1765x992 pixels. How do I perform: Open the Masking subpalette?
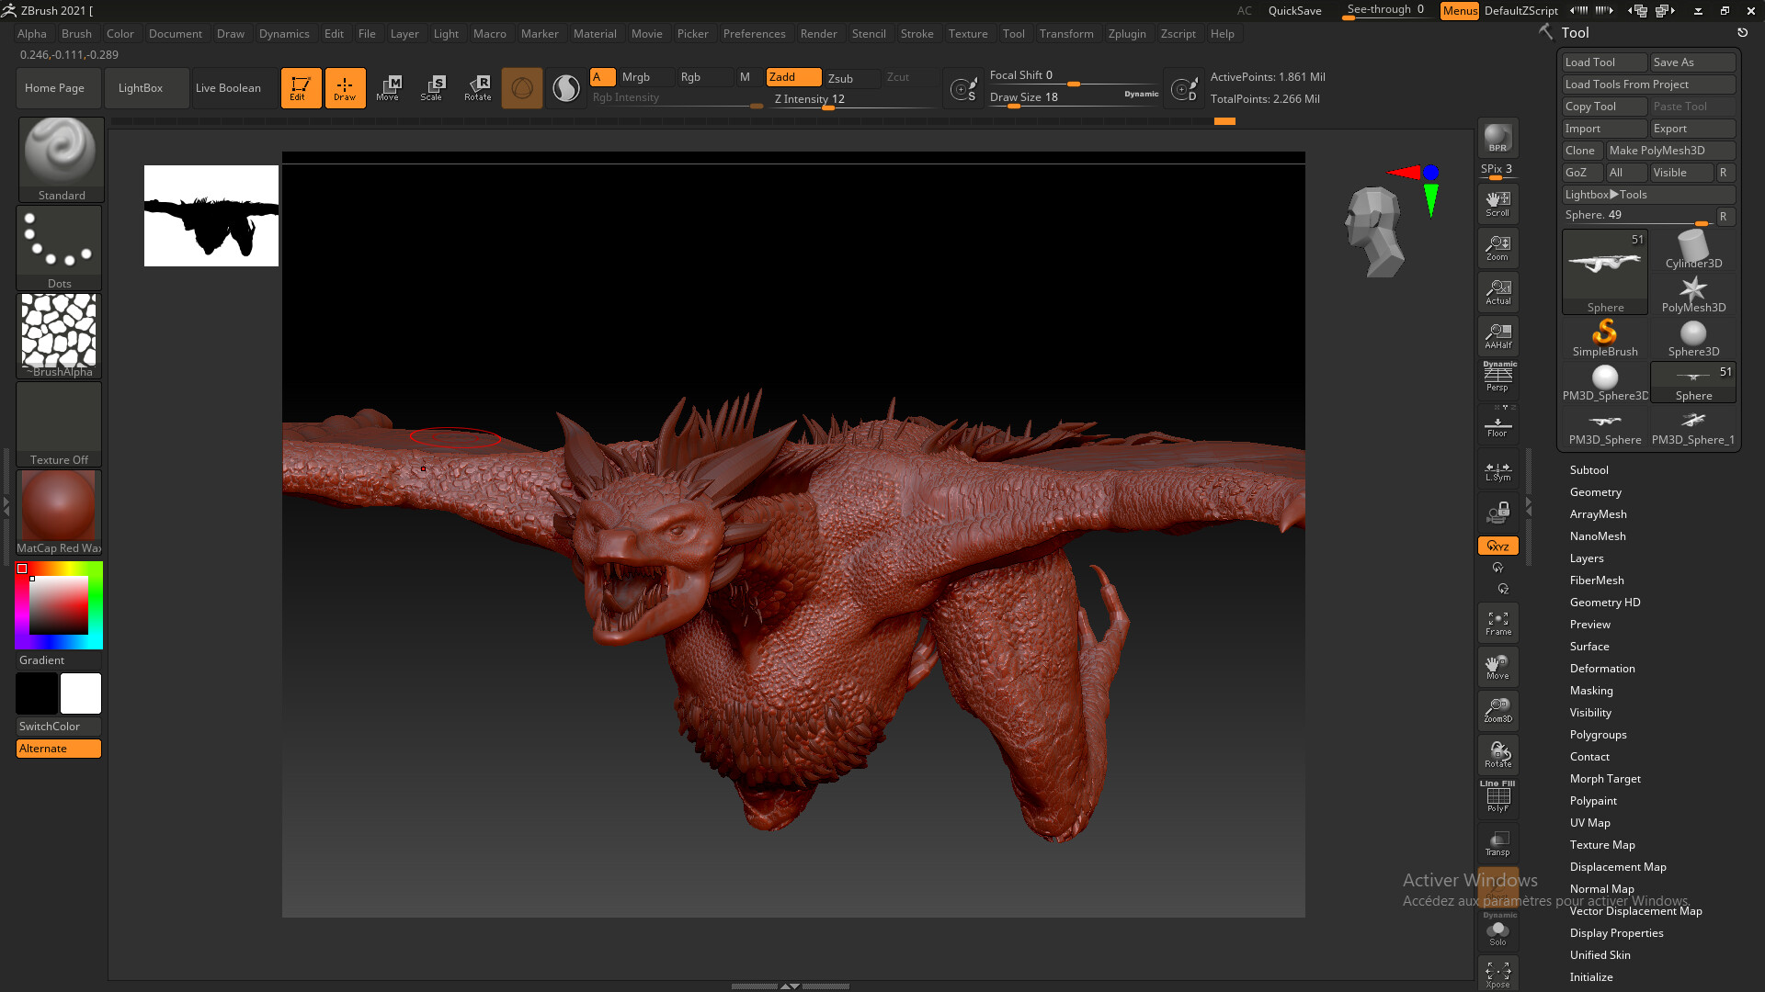(1589, 690)
